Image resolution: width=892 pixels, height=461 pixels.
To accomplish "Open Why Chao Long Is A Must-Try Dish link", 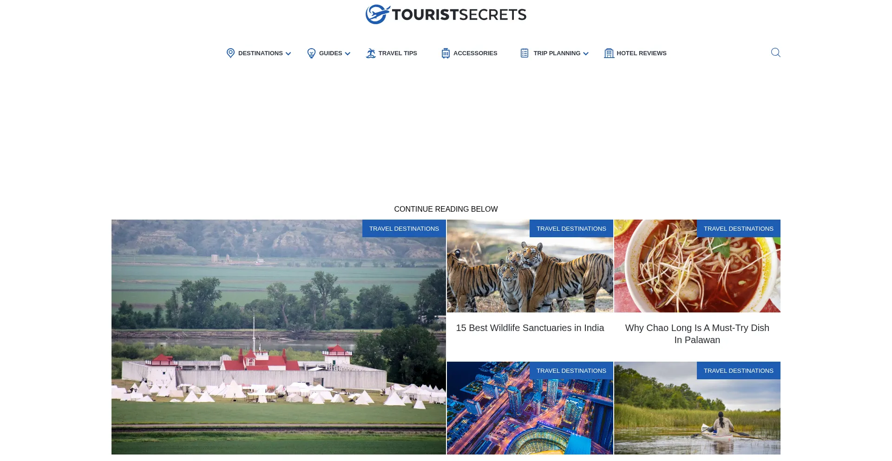I will point(697,334).
